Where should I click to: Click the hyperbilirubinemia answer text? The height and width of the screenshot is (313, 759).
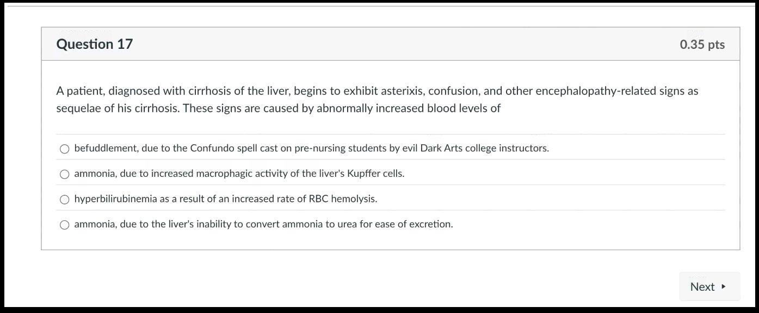point(225,199)
